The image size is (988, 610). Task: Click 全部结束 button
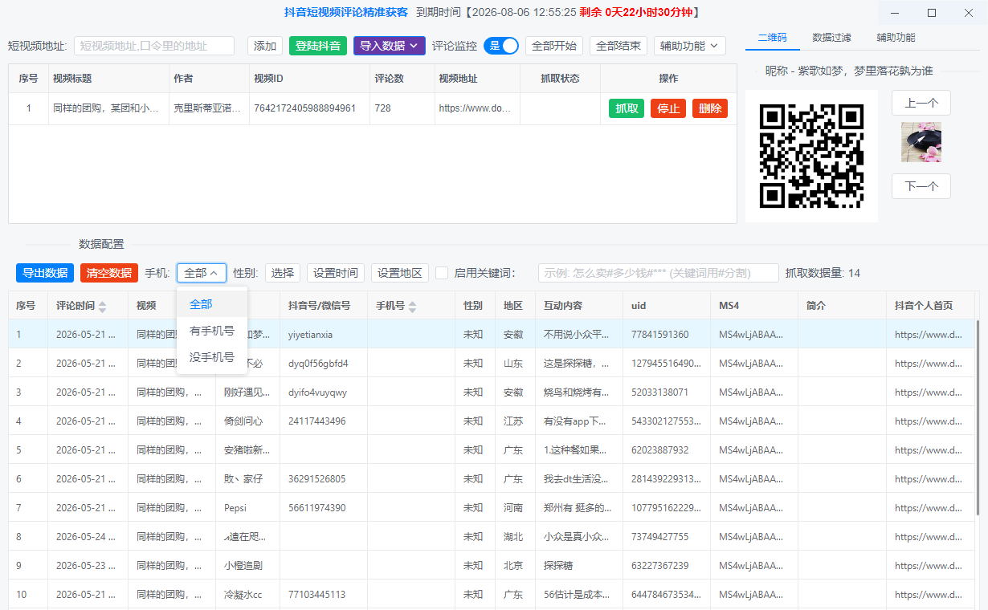(619, 46)
